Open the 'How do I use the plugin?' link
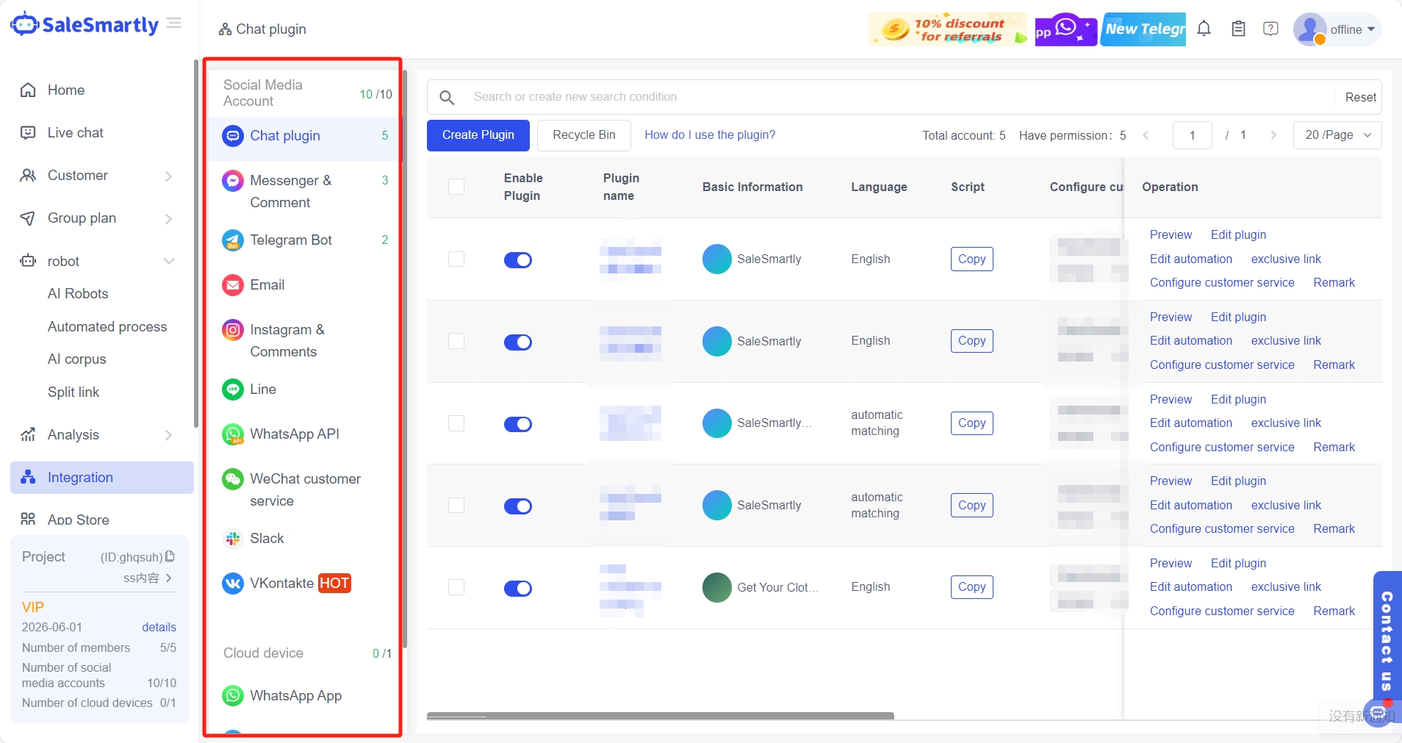The image size is (1402, 743). [x=709, y=135]
